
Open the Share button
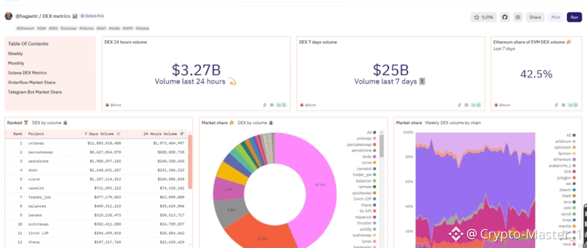535,17
